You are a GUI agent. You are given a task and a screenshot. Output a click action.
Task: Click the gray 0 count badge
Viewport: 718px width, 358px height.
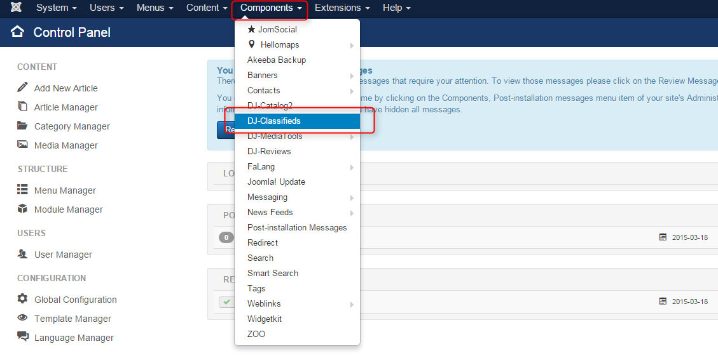(x=226, y=238)
